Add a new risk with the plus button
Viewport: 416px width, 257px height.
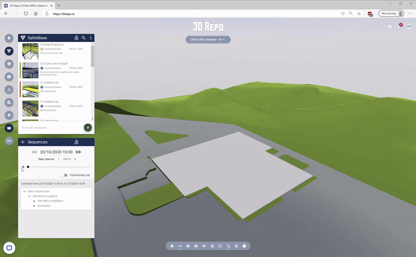coord(88,127)
